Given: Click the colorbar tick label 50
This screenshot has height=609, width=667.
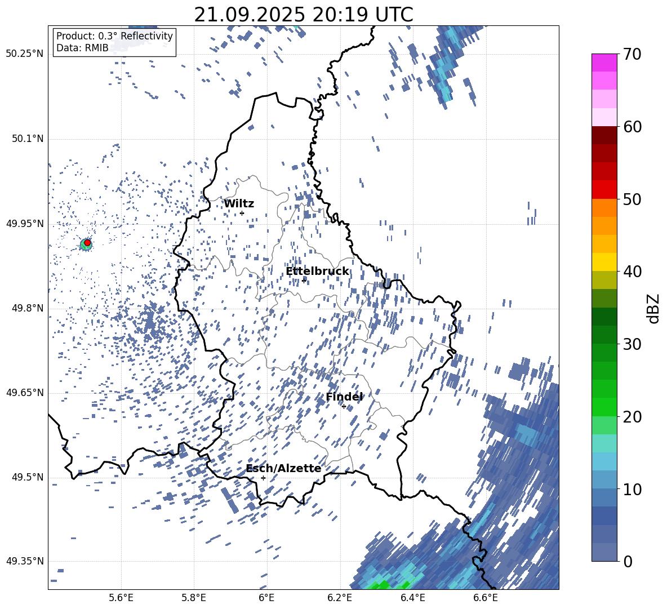Looking at the screenshot, I should click(632, 199).
